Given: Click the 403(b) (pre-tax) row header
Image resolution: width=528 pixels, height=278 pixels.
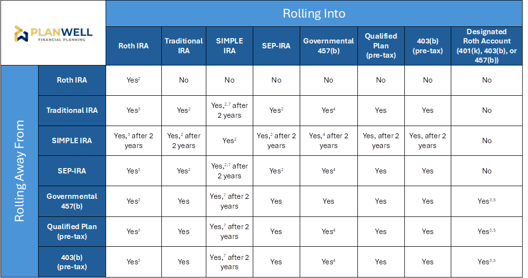Looking at the screenshot, I should (x=72, y=262).
